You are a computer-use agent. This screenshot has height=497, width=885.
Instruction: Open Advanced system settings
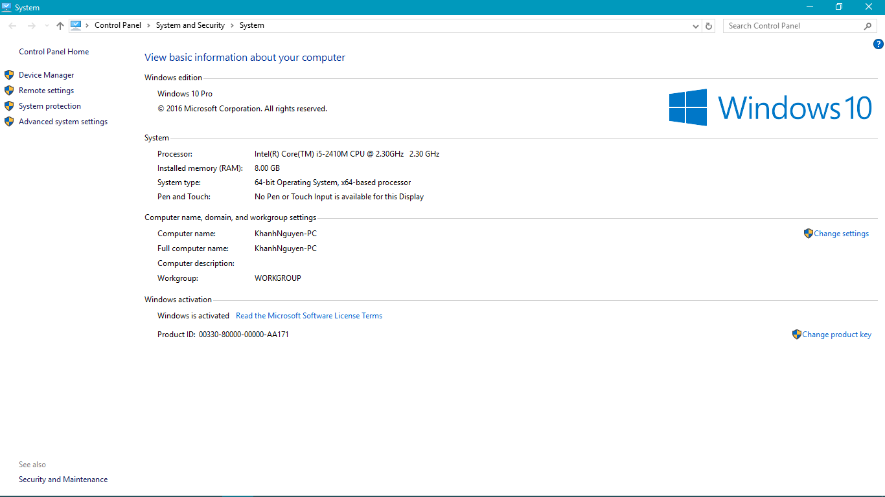pos(63,122)
